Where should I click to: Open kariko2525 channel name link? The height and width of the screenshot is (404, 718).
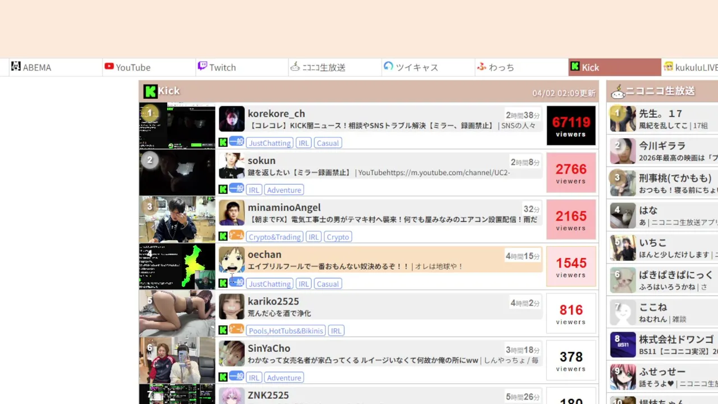click(273, 301)
